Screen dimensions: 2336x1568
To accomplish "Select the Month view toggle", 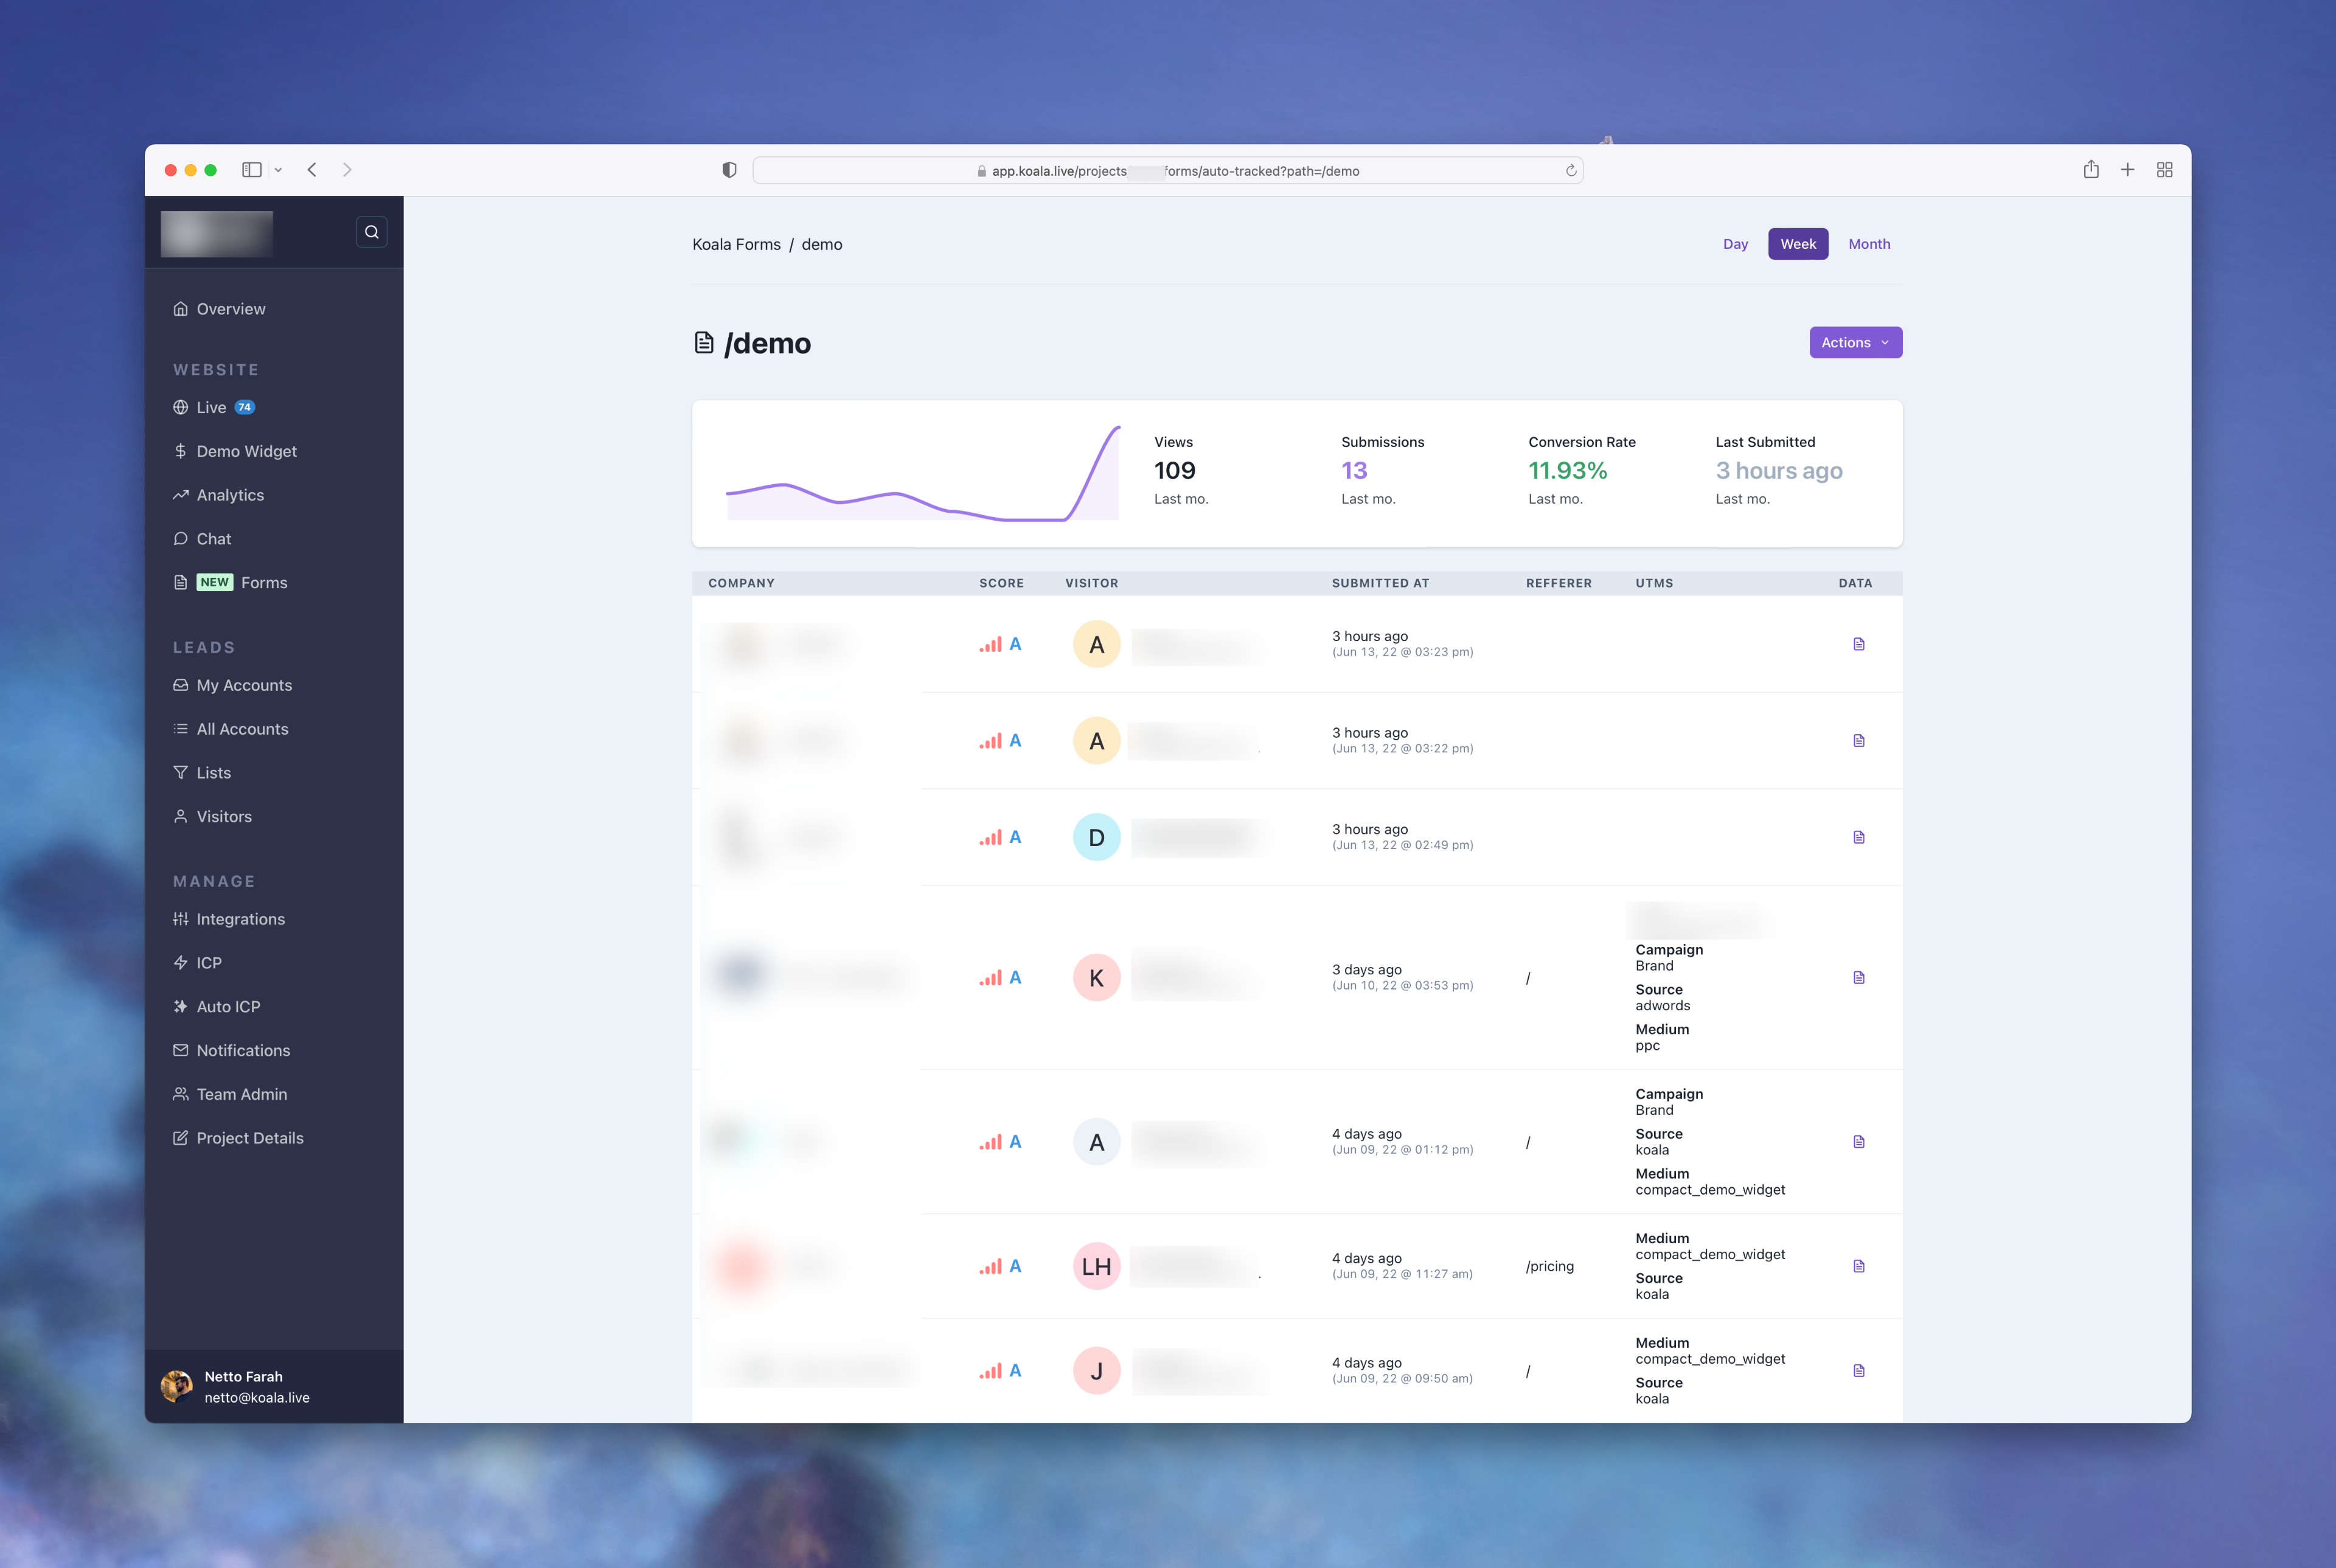I will 1869,243.
